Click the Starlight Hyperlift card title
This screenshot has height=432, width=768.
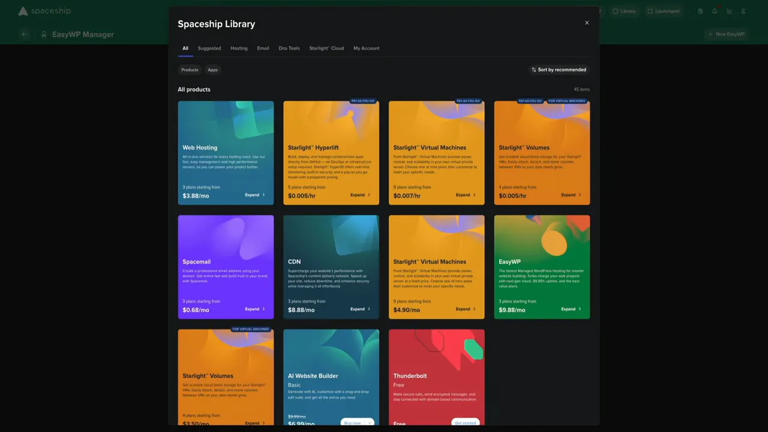click(x=313, y=148)
